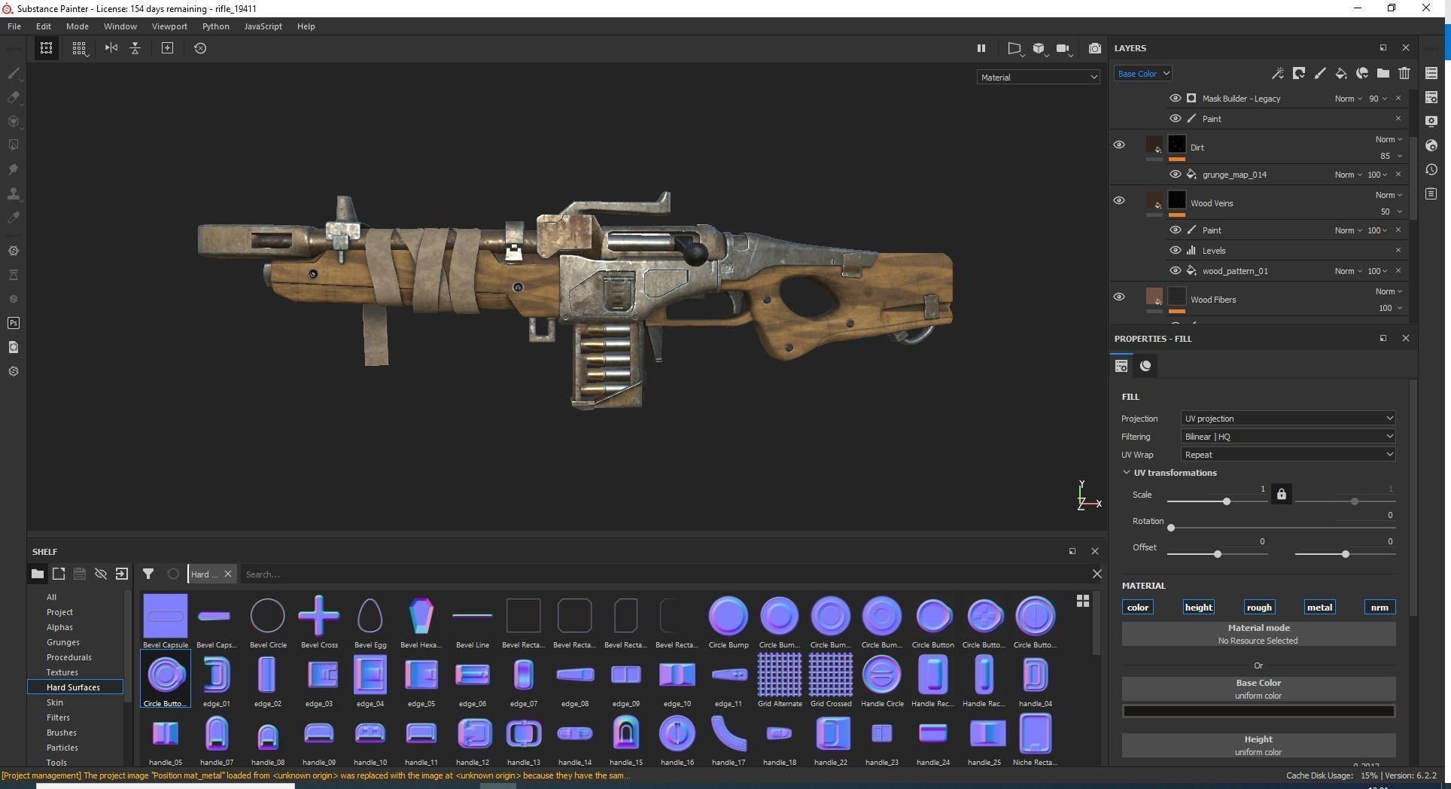Screen dimensions: 1451x789
Task: Hide the Wood Fibers layer
Action: tap(1119, 297)
